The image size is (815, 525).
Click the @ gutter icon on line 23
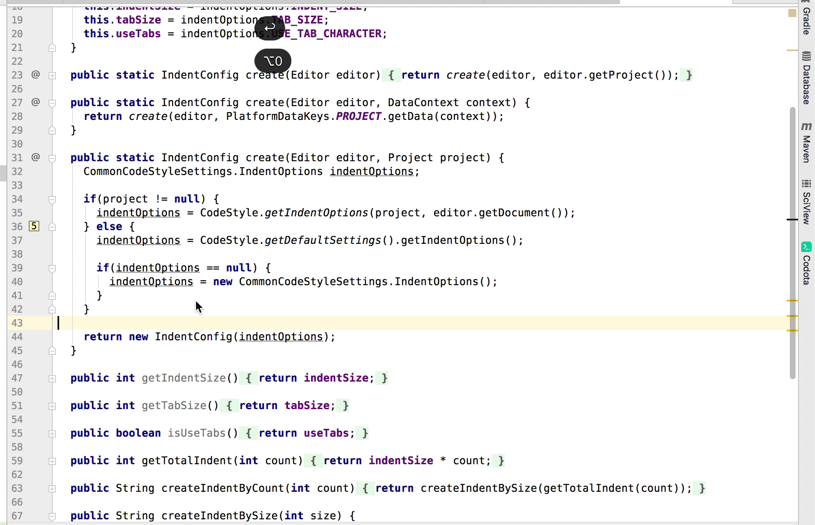pos(36,75)
